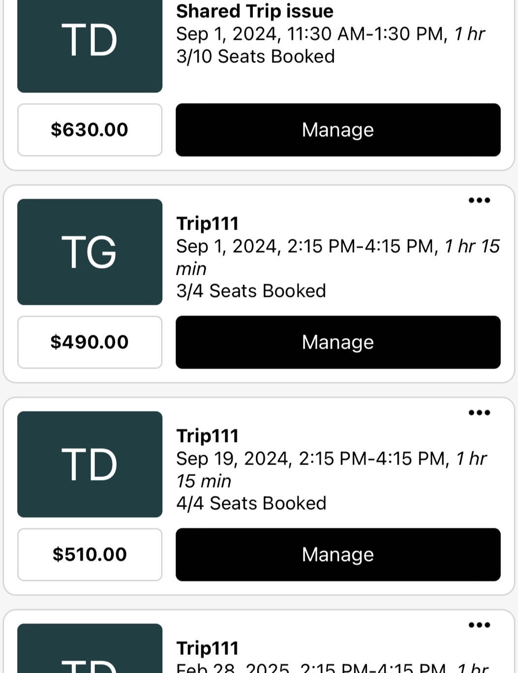Open TD avatar for Sep 19 trip
Viewport: 518px width, 673px height.
pyautogui.click(x=90, y=464)
